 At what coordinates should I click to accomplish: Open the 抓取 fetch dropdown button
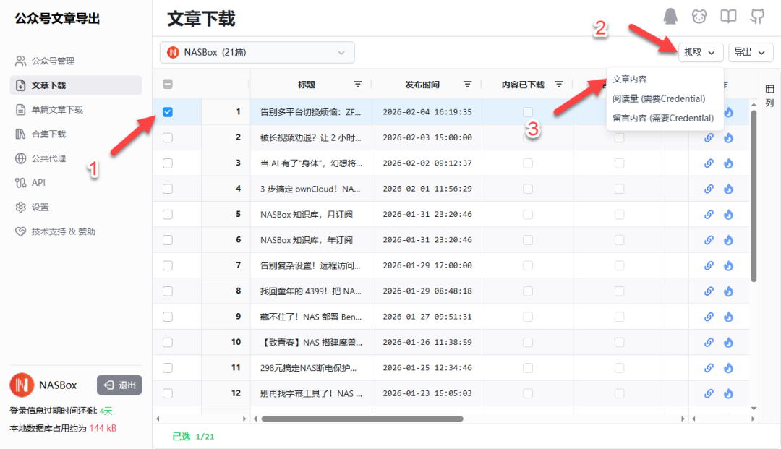click(x=700, y=52)
